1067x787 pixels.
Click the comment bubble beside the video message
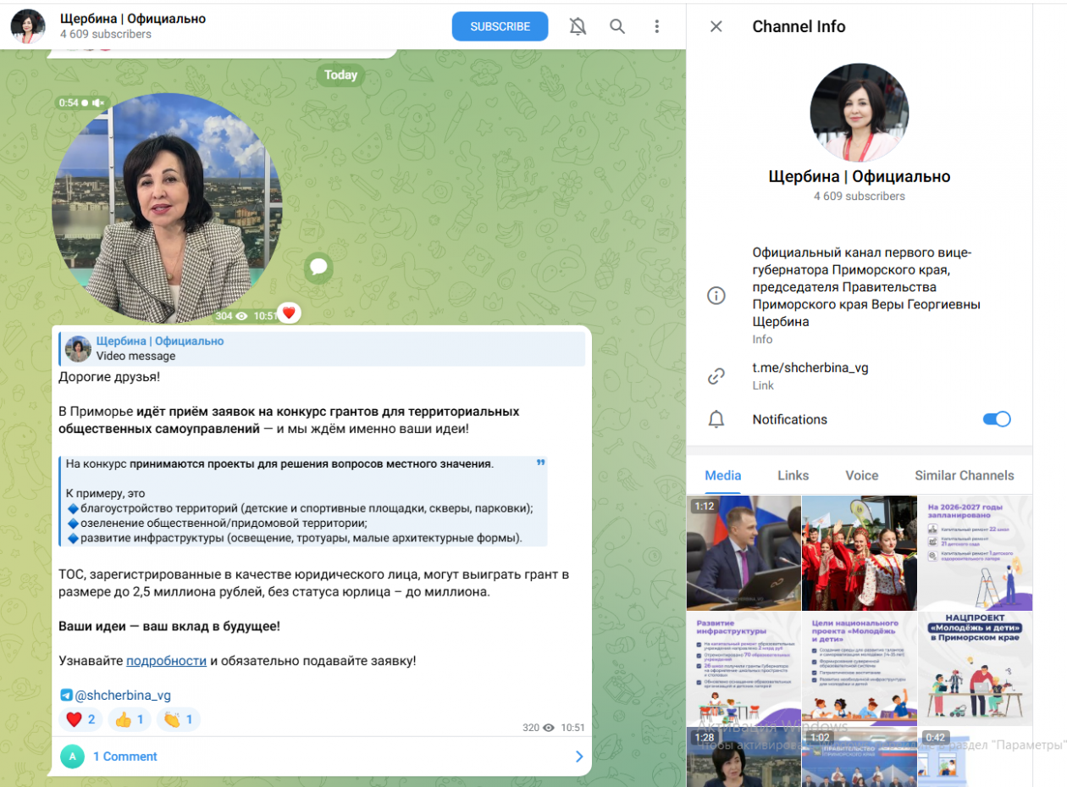pos(318,268)
